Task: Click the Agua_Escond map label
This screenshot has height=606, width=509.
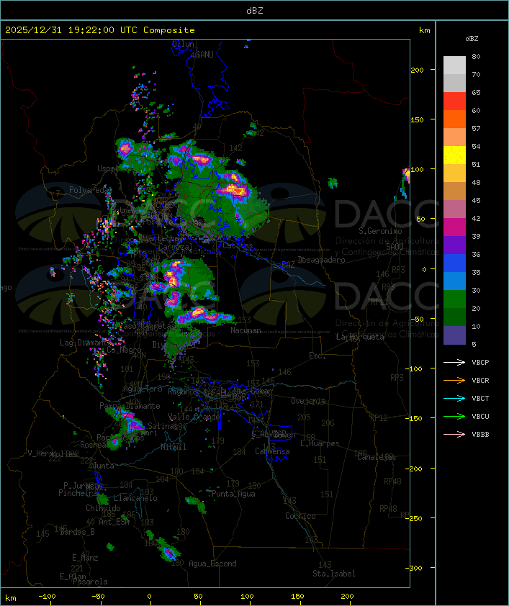Action: coord(212,564)
